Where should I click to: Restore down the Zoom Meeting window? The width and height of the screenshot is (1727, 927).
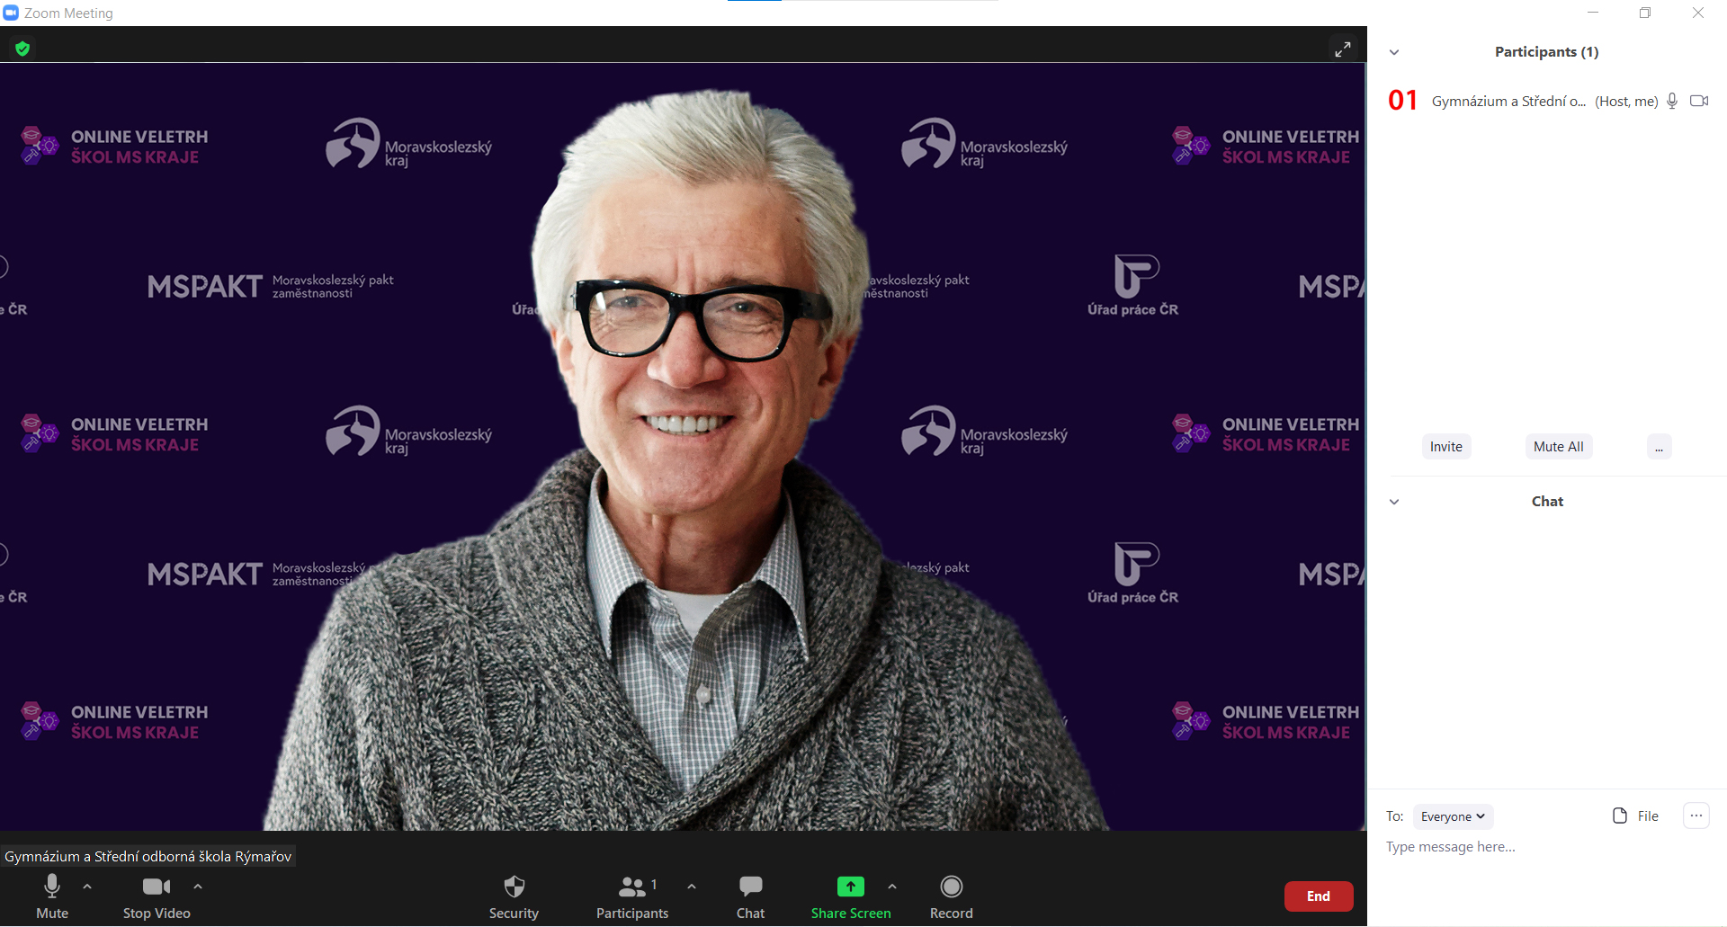pos(1645,13)
